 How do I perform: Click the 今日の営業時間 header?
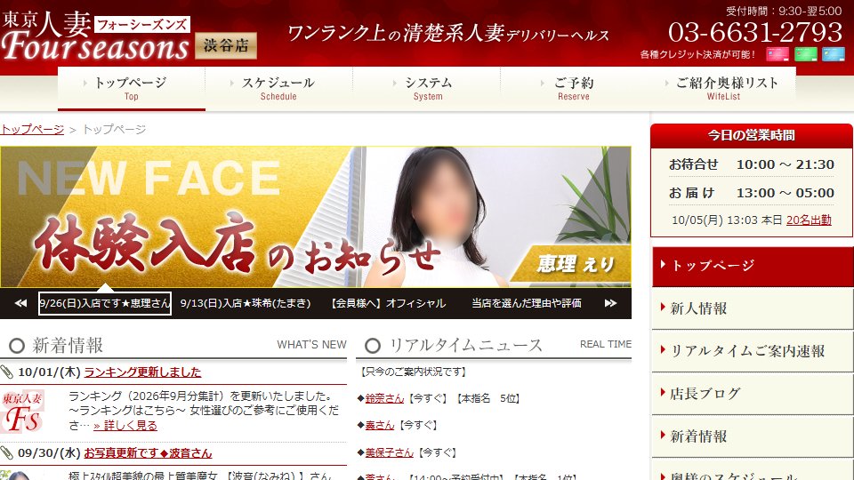pos(752,135)
